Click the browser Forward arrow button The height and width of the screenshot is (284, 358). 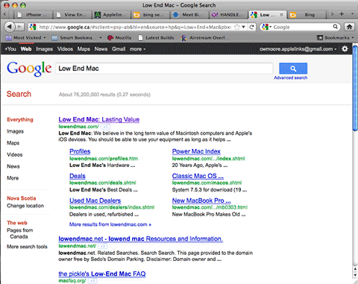pos(20,27)
